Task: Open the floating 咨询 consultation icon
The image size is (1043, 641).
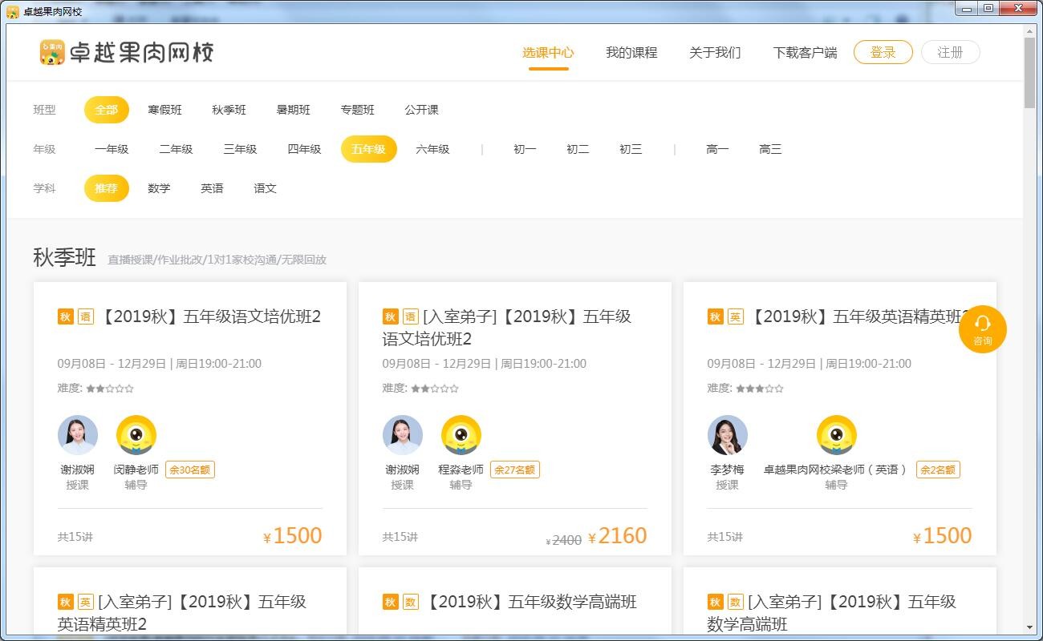Action: [x=982, y=329]
